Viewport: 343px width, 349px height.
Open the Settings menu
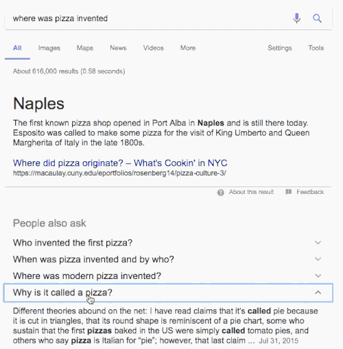point(280,48)
